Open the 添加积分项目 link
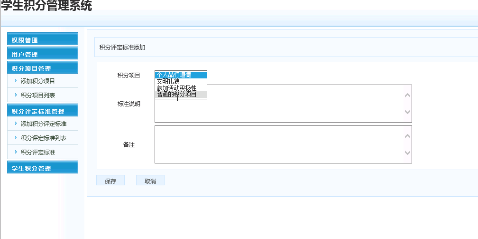Screen dimensions: 478x239 coord(38,81)
